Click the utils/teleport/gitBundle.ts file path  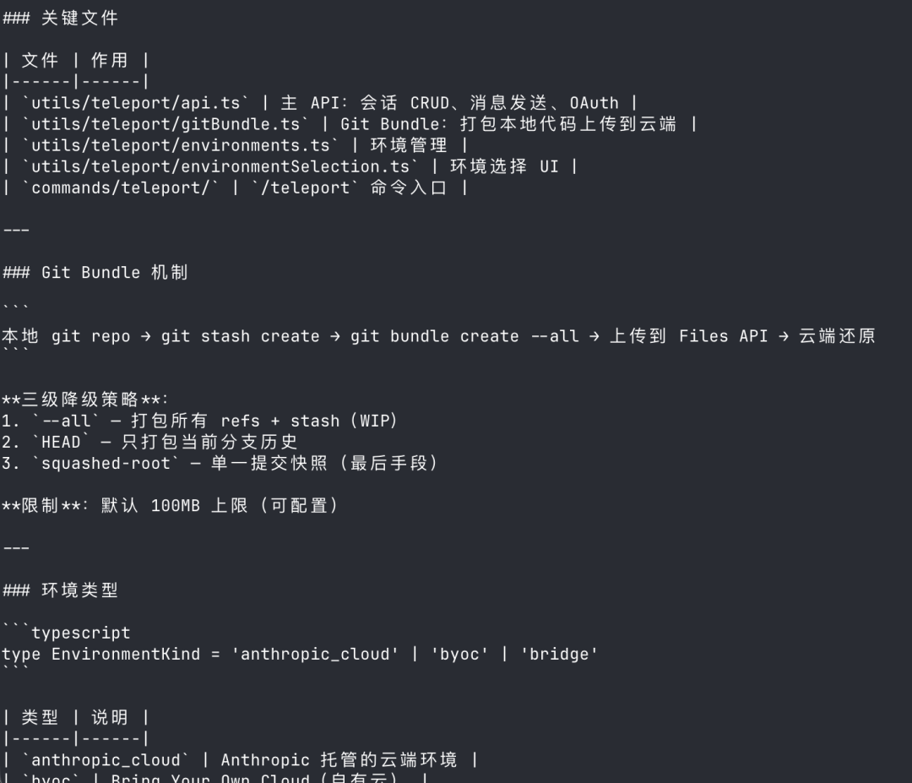click(x=166, y=124)
